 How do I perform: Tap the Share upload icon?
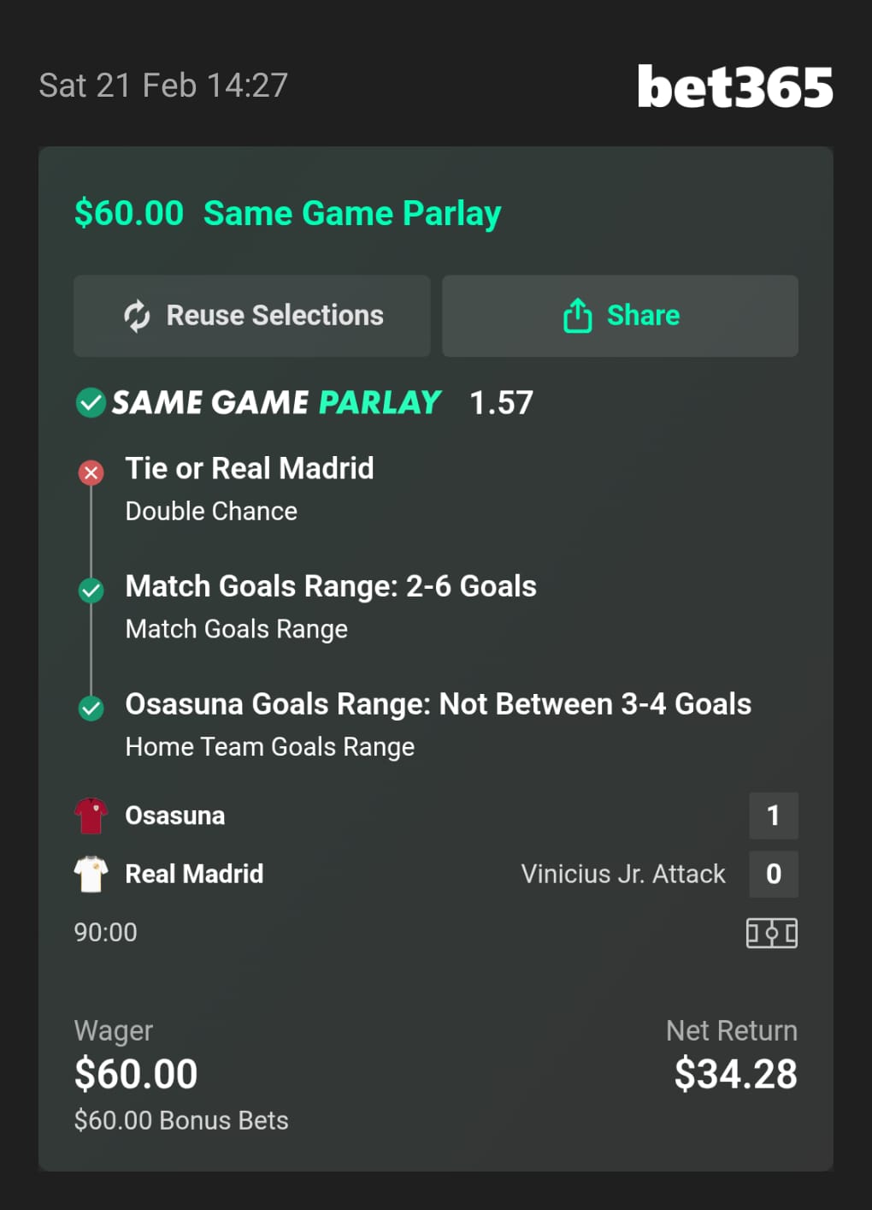(x=577, y=316)
